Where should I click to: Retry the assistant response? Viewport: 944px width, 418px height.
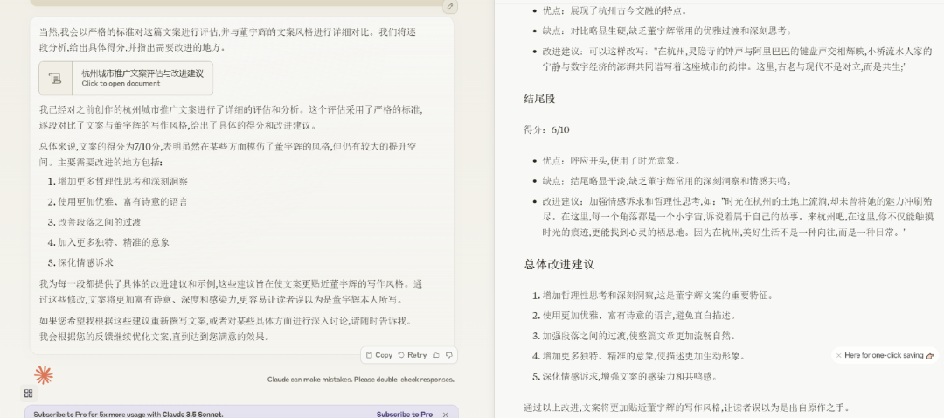point(413,355)
